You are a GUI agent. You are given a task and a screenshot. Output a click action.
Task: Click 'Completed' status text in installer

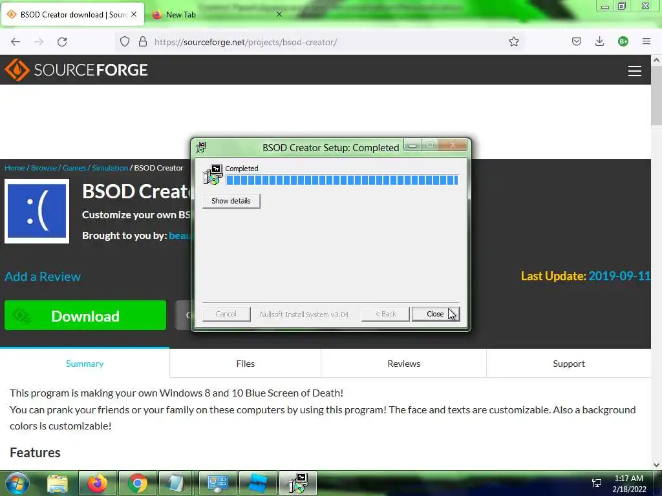click(x=242, y=169)
